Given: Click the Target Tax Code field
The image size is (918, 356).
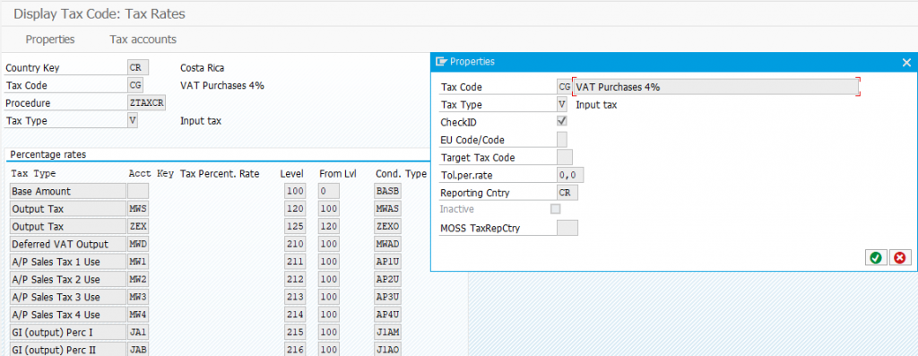Looking at the screenshot, I should click(x=565, y=157).
